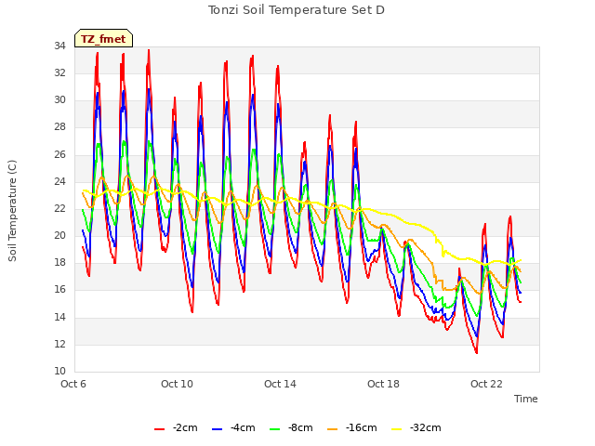Click the 14 y-axis tick value
The image size is (595, 446).
tap(59, 318)
